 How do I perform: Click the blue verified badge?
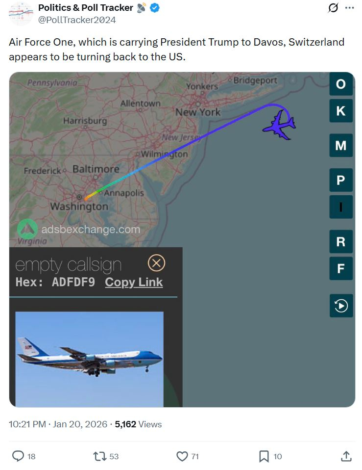(154, 8)
